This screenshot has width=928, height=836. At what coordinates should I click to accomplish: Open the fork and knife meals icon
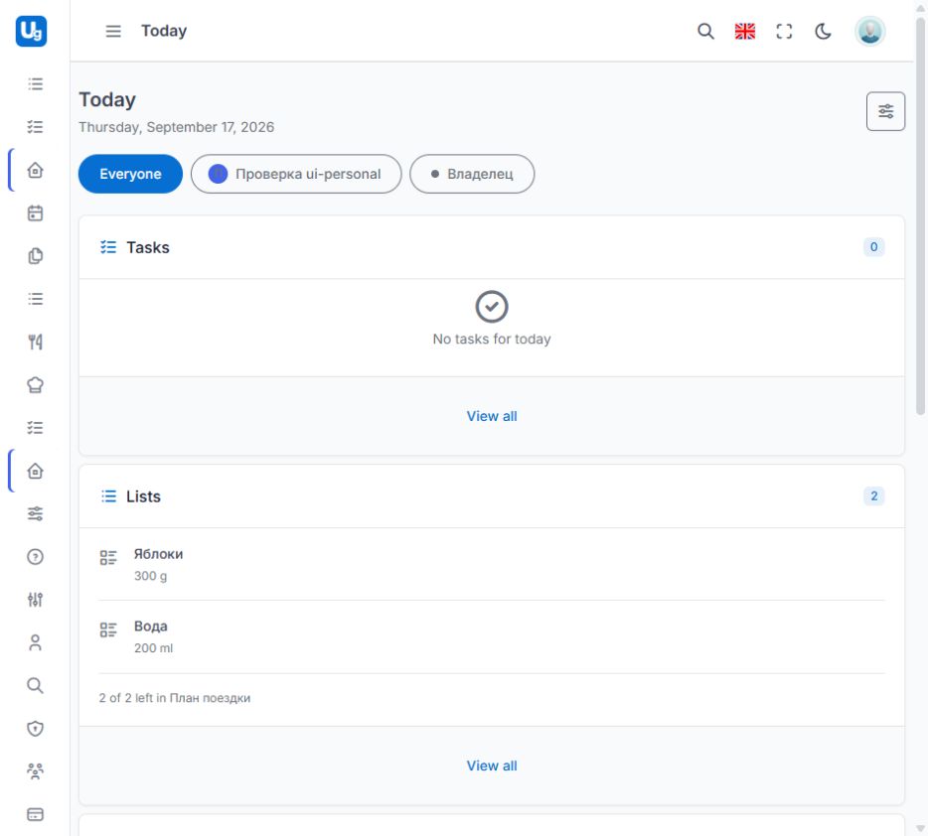35,342
